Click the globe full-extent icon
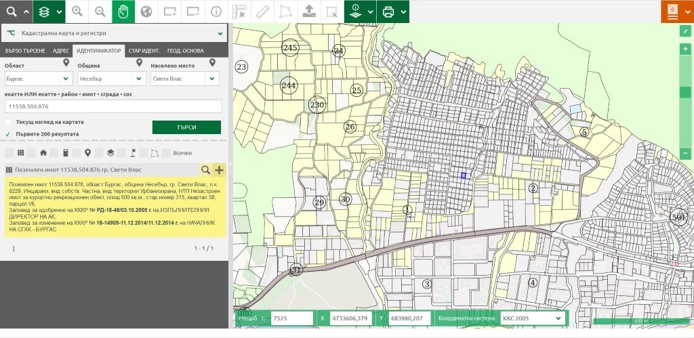 click(x=146, y=12)
